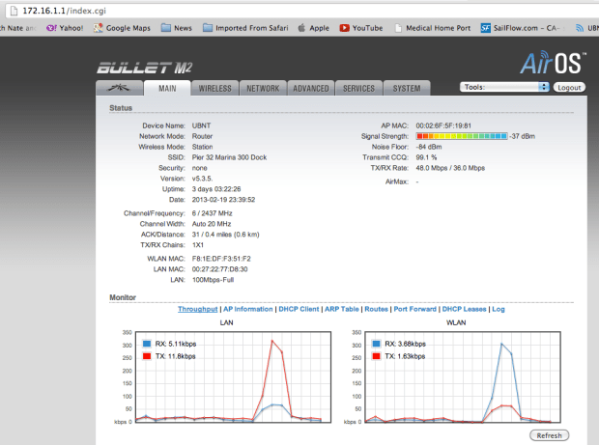
Task: Select the Security value none
Action: (x=199, y=168)
